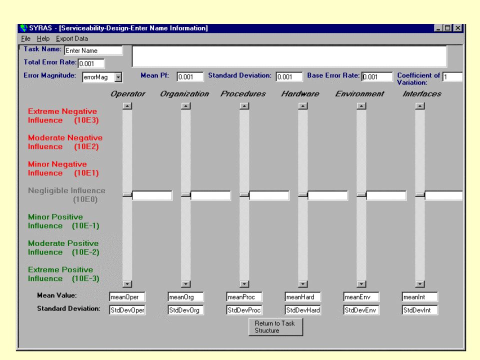Click the Operator slider up arrow
Viewport: 480px width, 360px height.
[127, 106]
